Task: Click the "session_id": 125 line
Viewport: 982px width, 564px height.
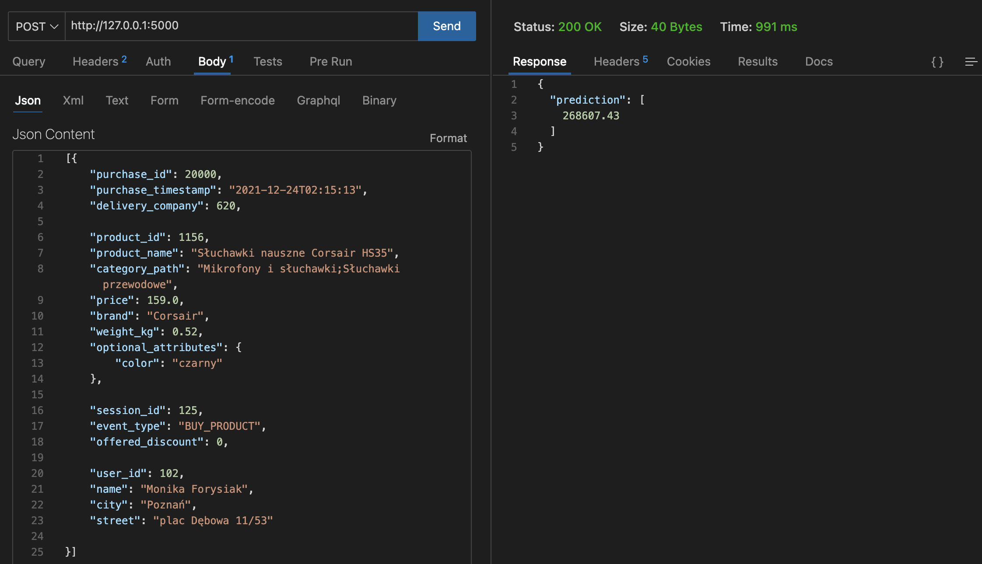Action: click(x=146, y=411)
